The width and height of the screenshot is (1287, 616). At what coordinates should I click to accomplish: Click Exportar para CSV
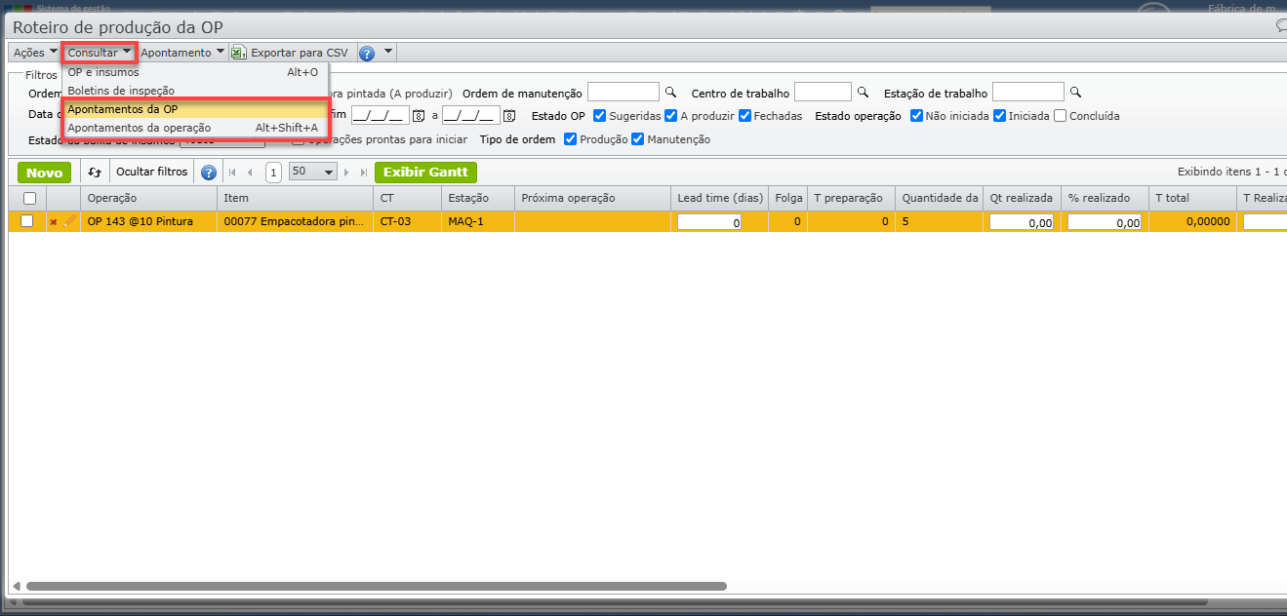click(289, 53)
